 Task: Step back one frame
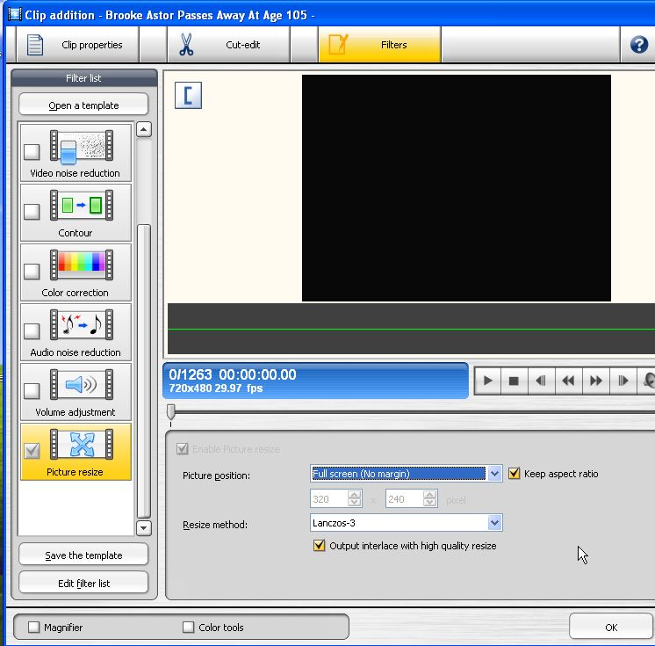pos(541,381)
